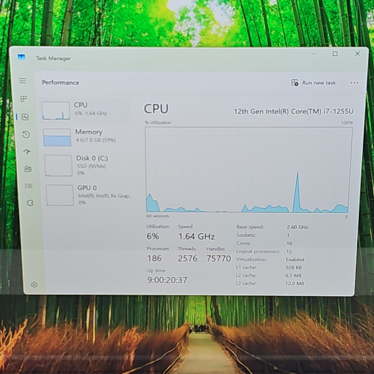Select the Performance page icon
Image resolution: width=374 pixels, height=374 pixels.
click(x=25, y=117)
